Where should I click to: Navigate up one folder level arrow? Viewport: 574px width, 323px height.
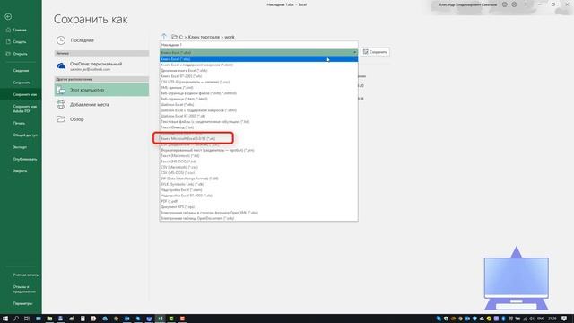(163, 36)
